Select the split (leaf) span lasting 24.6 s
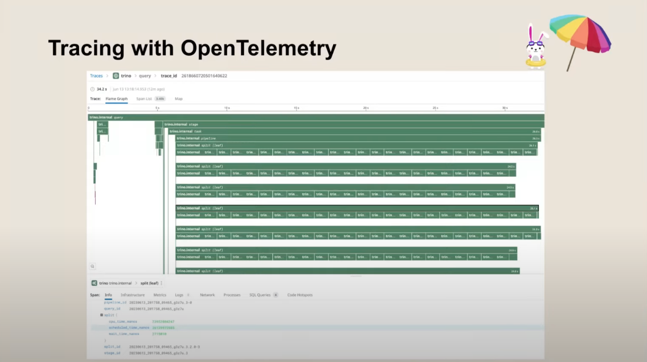Viewport: 647px width, 362px height. 346,250
